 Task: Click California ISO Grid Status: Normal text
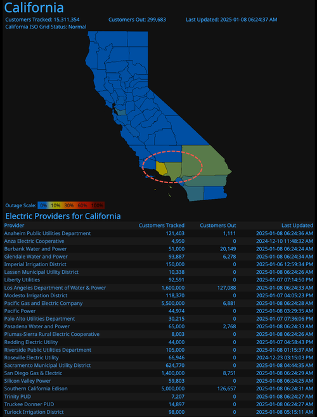[46, 27]
